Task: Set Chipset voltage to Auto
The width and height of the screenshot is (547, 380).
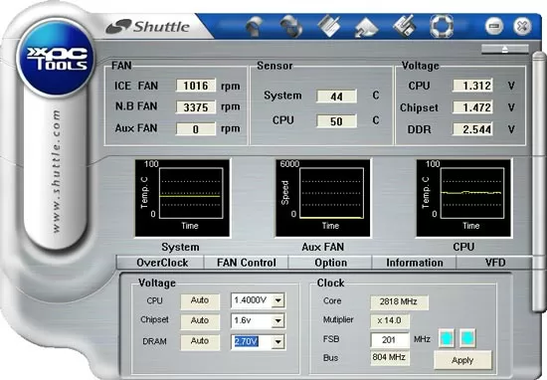Action: click(200, 321)
